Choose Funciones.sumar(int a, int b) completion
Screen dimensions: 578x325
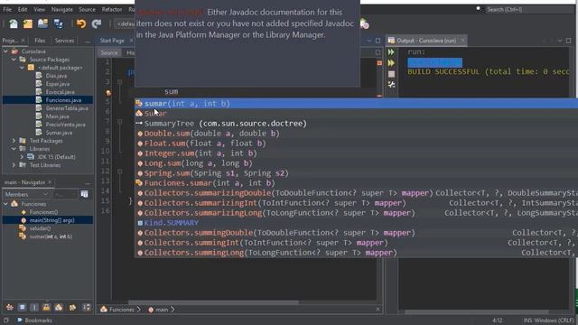coord(356,183)
